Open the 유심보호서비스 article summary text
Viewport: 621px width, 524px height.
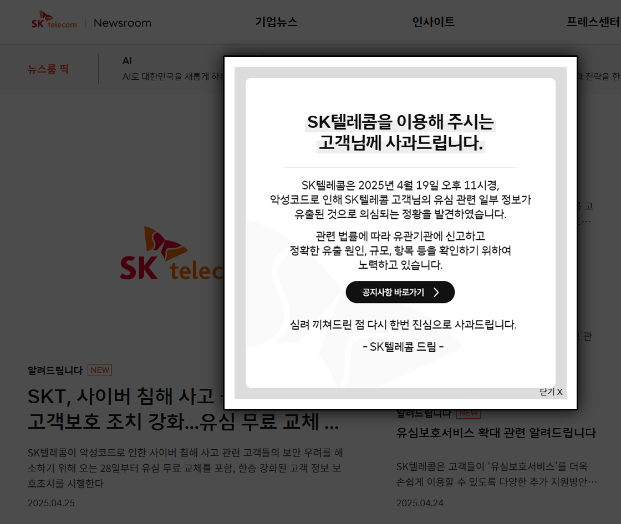pos(497,474)
